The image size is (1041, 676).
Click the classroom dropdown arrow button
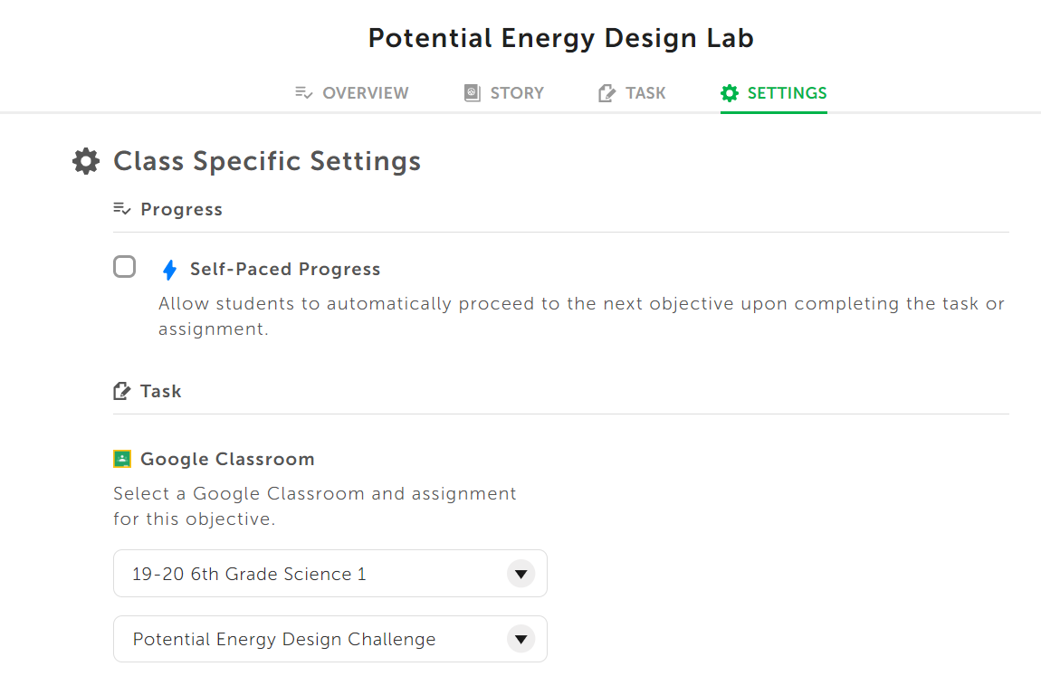pyautogui.click(x=521, y=573)
